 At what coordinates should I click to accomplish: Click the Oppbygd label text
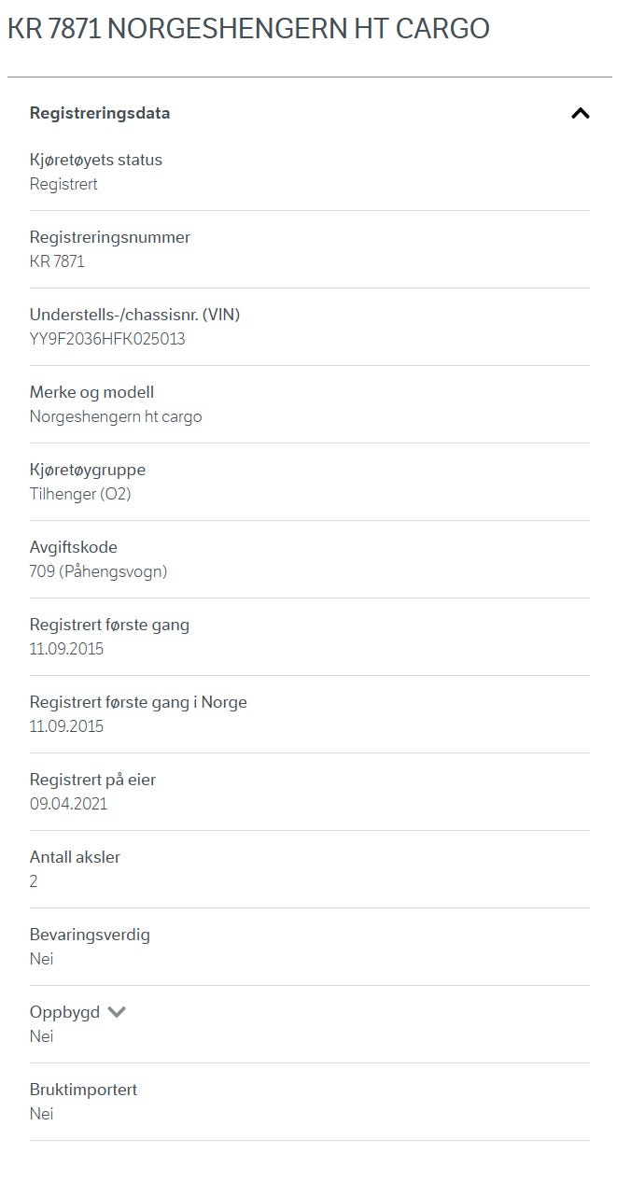tap(64, 1012)
